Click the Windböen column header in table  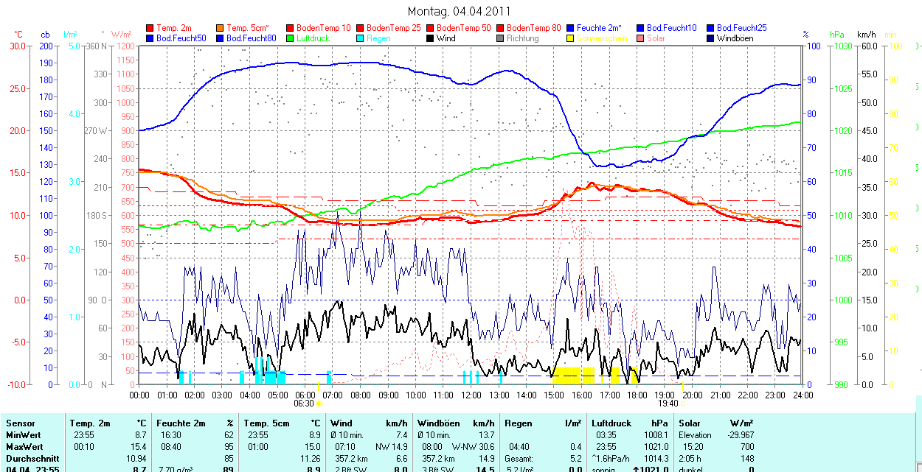point(439,423)
